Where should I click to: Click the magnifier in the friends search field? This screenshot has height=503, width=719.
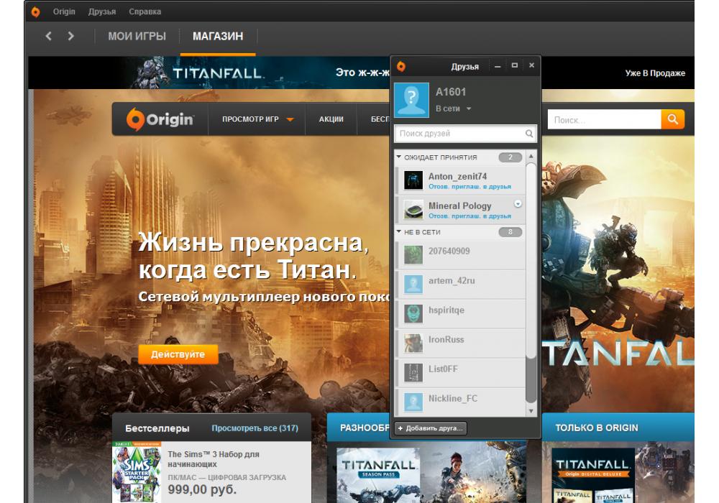tap(529, 134)
